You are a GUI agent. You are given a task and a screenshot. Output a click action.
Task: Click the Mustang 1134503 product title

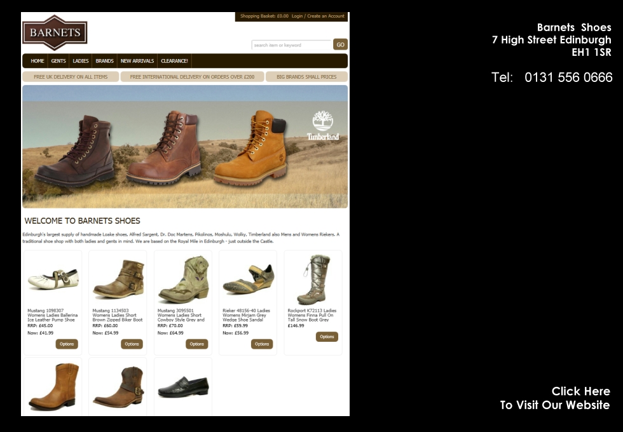click(118, 315)
